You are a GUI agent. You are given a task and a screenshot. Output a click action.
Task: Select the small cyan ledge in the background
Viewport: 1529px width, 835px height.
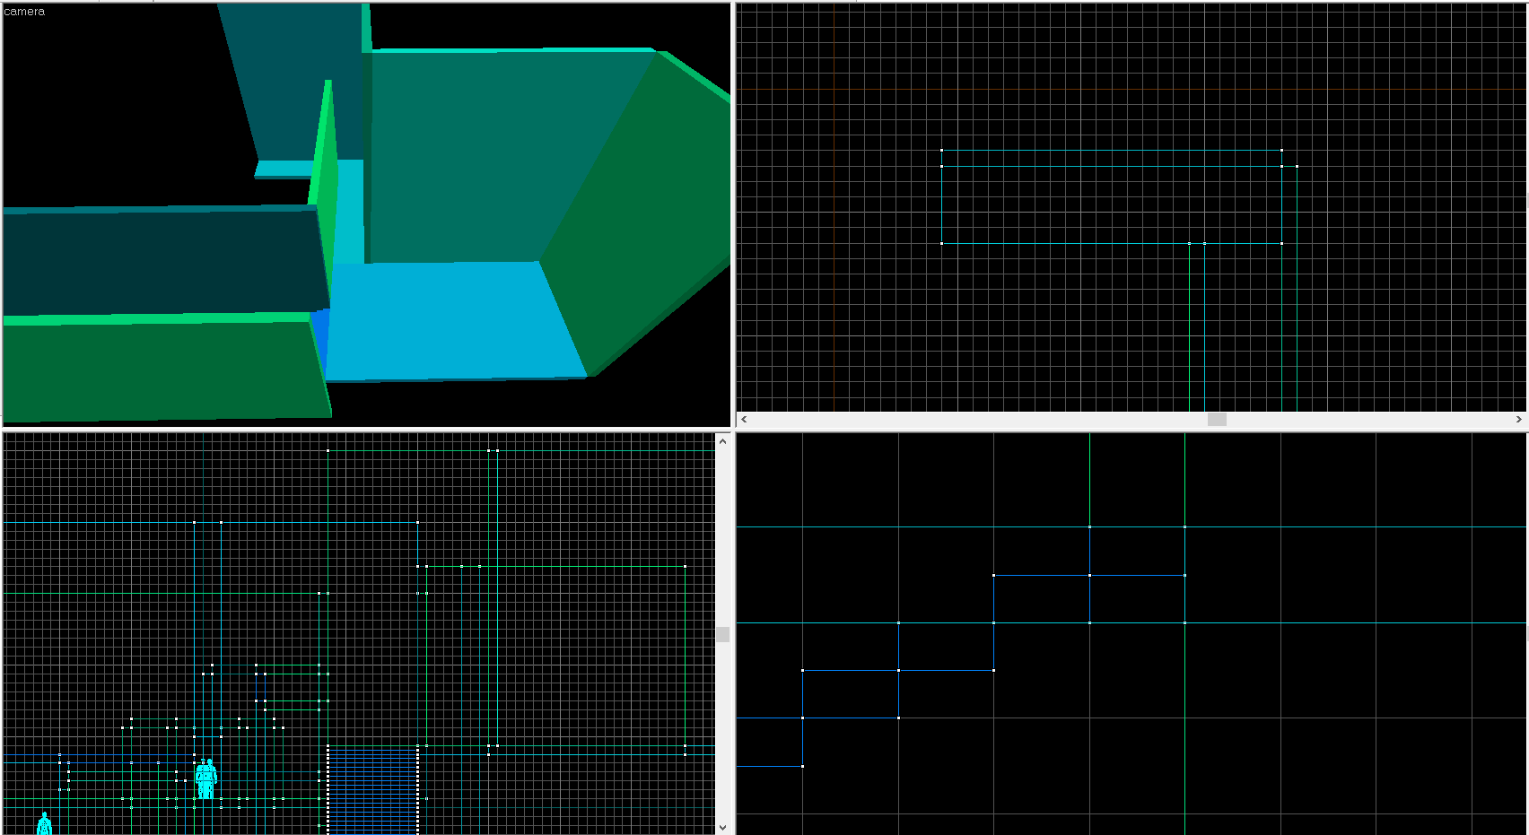[283, 169]
